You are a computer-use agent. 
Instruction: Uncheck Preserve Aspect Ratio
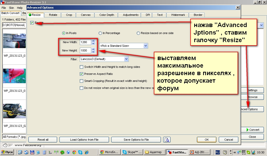tap(81, 74)
